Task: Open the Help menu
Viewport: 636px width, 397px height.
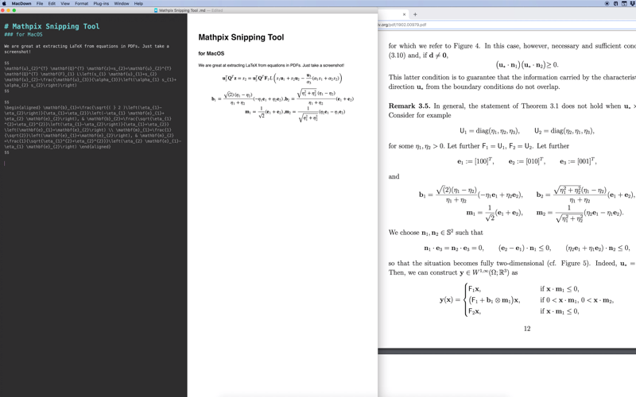Action: pyautogui.click(x=138, y=3)
